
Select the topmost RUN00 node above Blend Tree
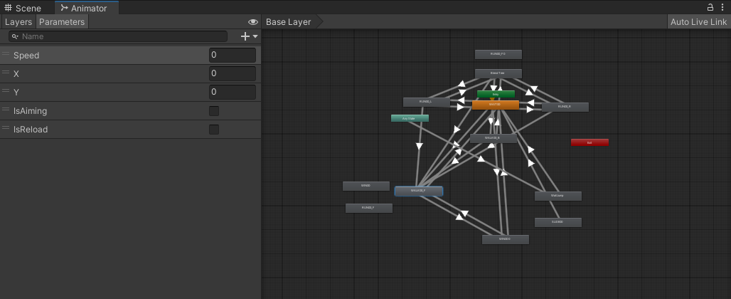pos(498,55)
